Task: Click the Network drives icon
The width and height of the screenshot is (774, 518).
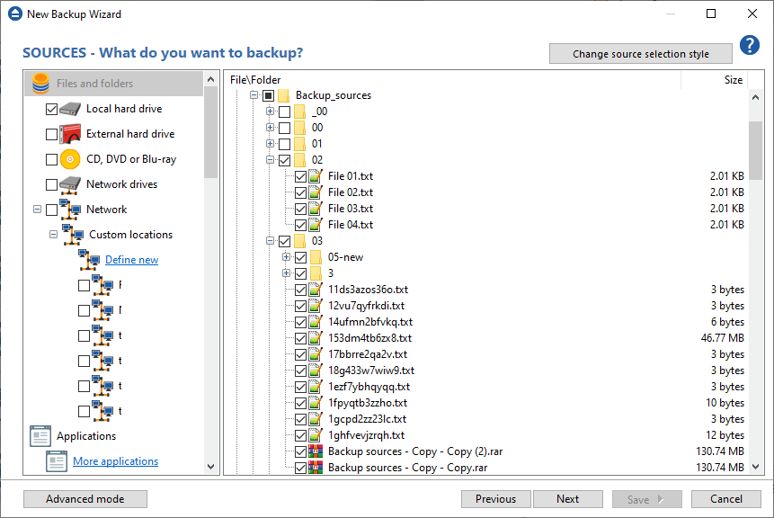Action: [71, 184]
